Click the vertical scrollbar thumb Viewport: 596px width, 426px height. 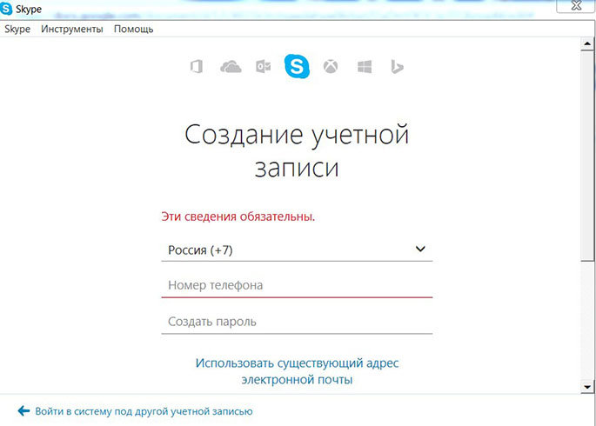coord(587,156)
